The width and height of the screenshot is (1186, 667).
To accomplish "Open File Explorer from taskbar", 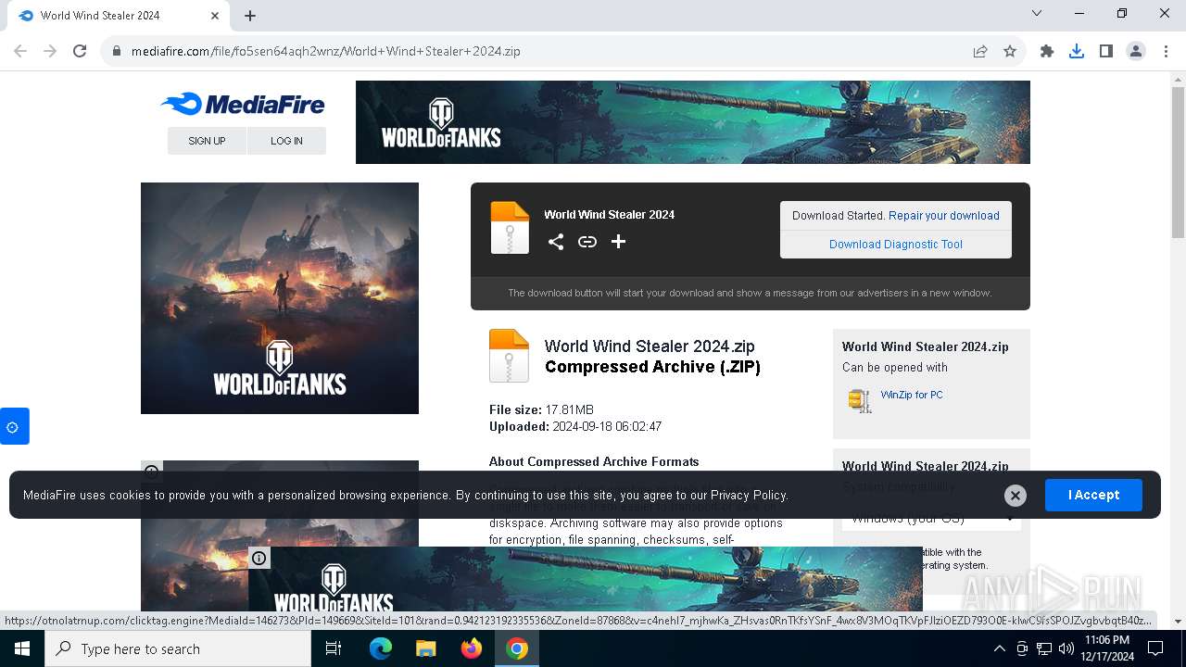I will click(x=425, y=648).
